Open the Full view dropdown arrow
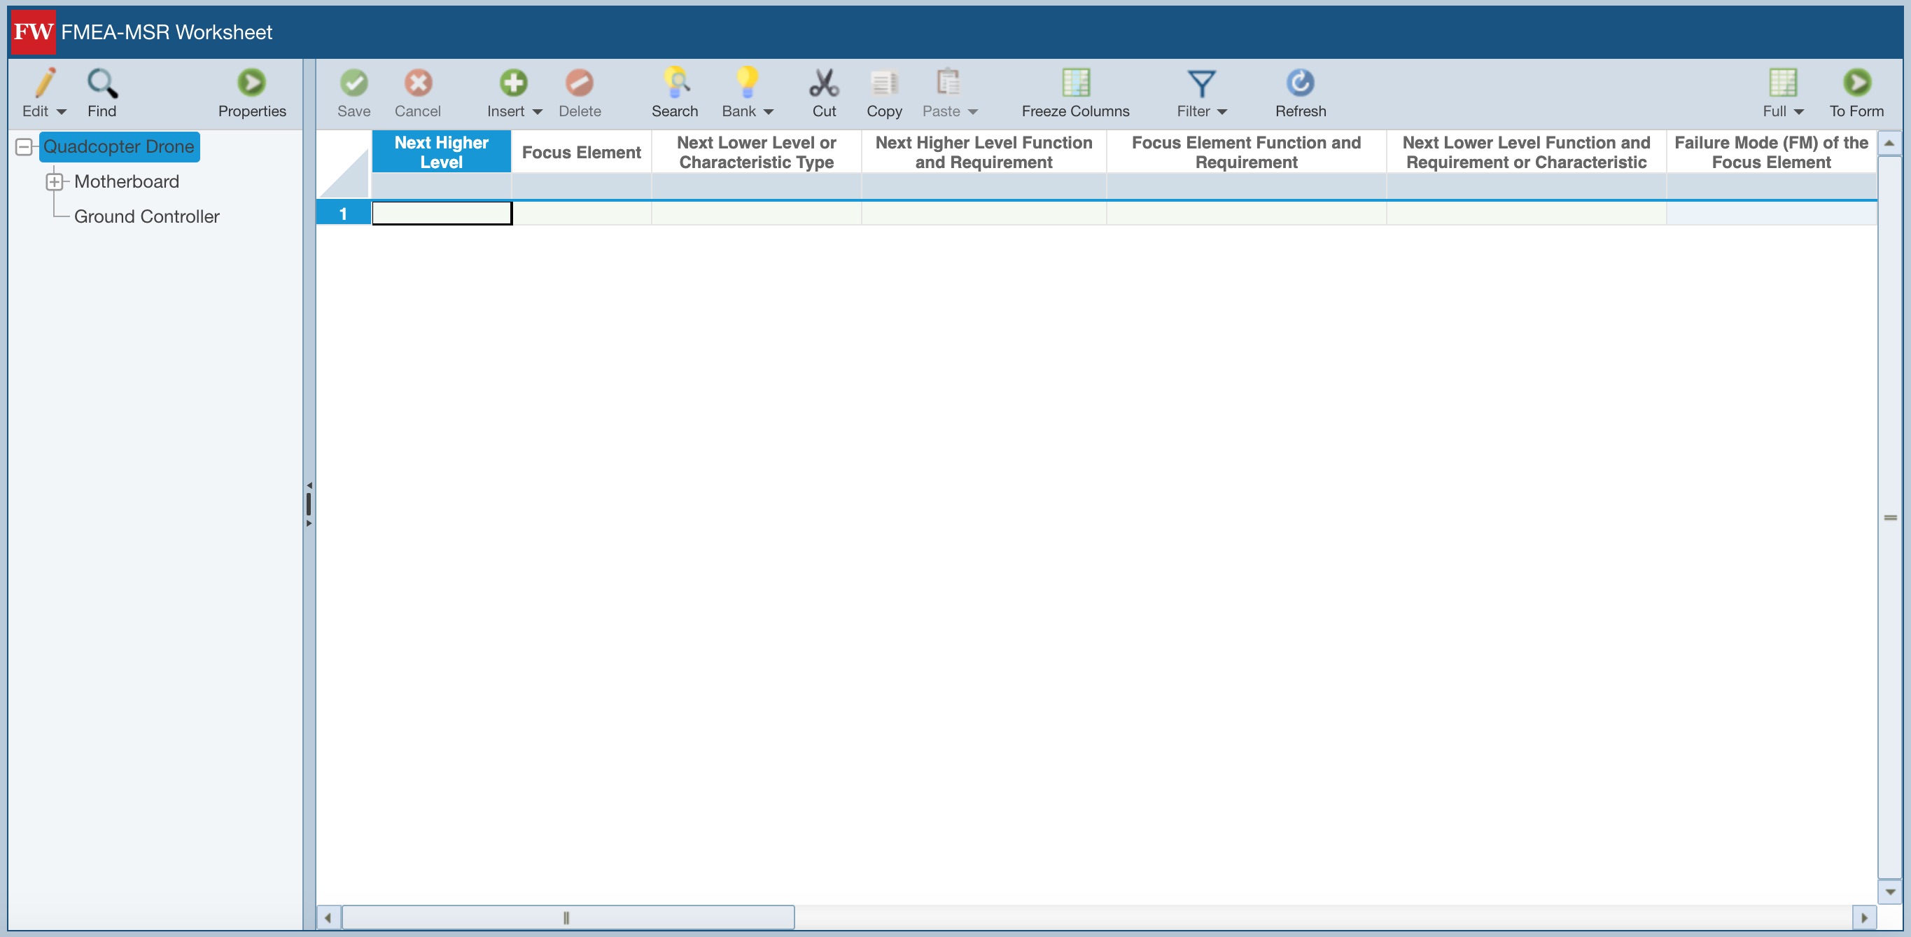Screen dimensions: 1911x937 point(1798,112)
